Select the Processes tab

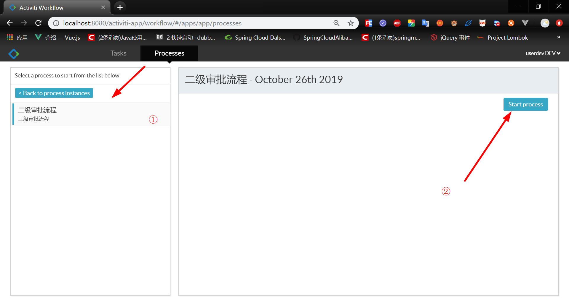tap(169, 53)
